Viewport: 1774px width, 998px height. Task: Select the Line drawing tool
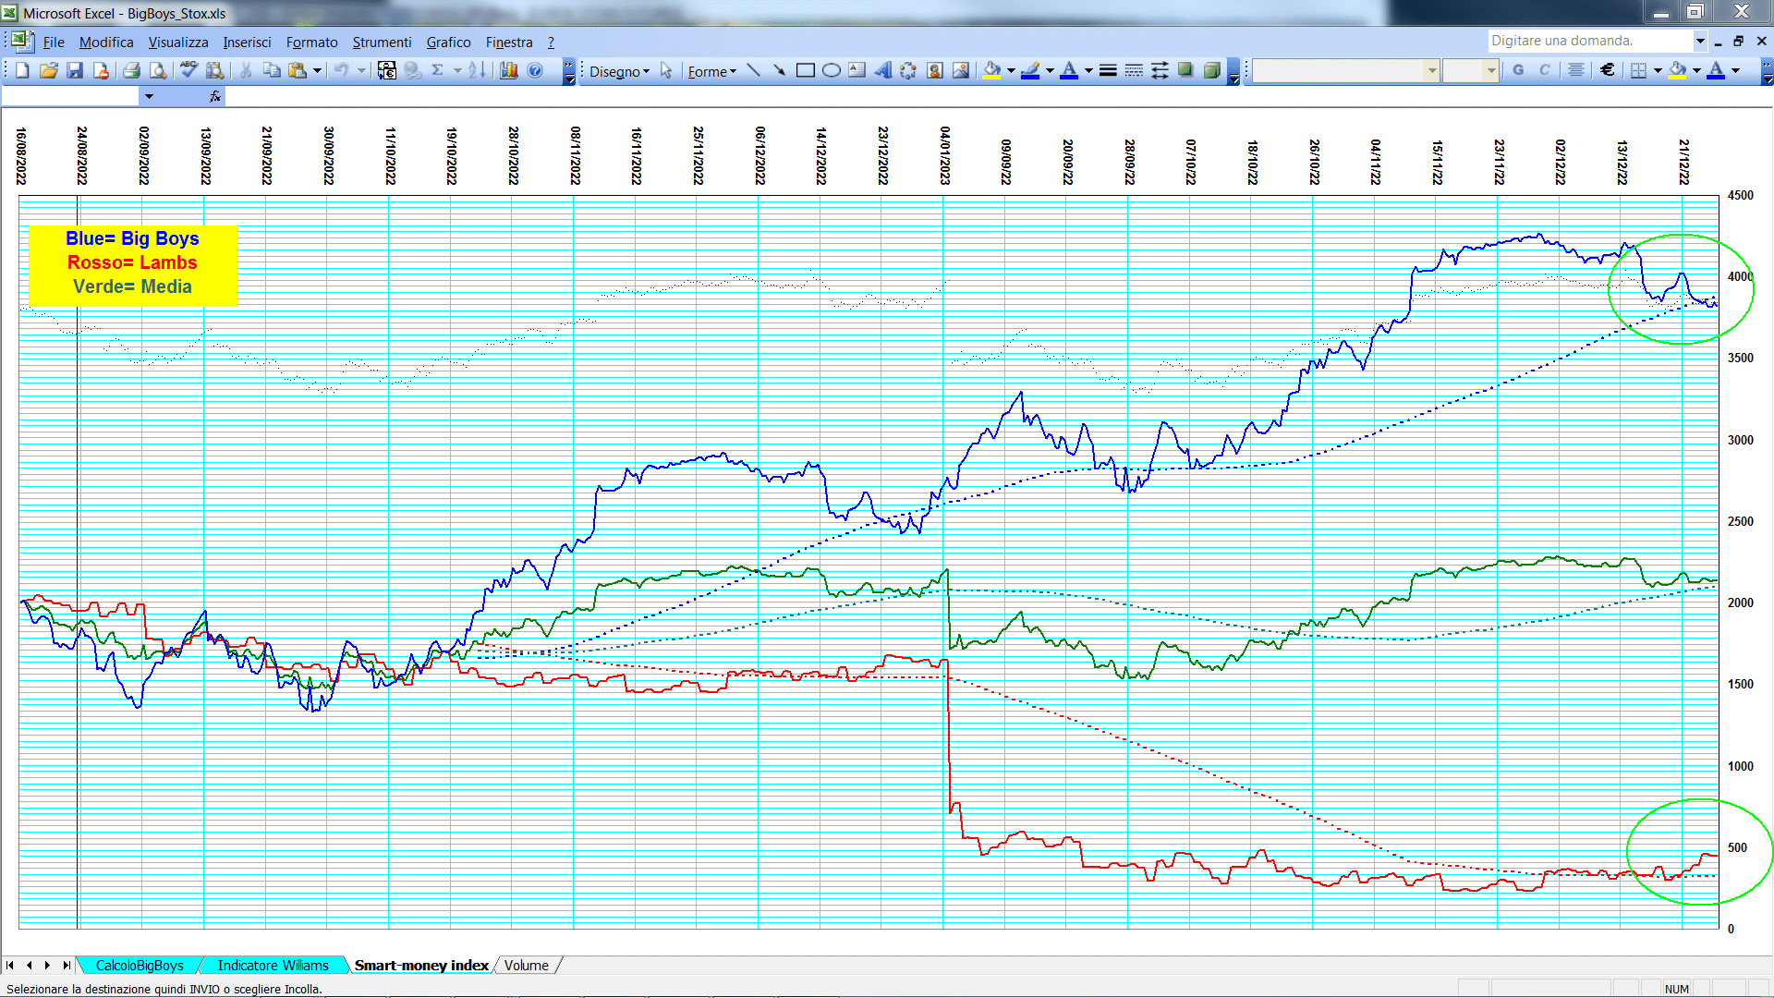[754, 71]
